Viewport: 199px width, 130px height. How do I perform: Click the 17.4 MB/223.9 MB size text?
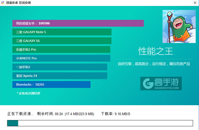(x=80, y=114)
